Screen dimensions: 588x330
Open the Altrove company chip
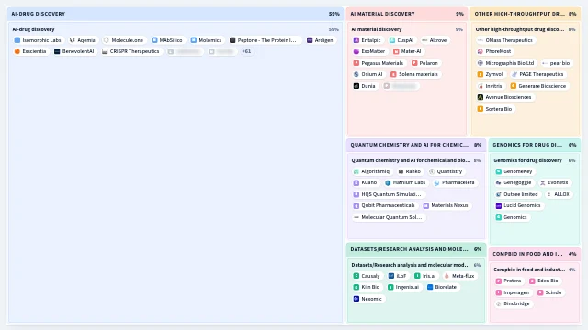(435, 40)
